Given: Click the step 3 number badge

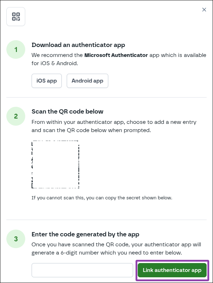Looking at the screenshot, I should tap(16, 239).
